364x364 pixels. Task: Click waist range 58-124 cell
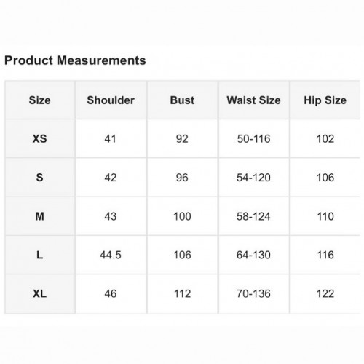pos(253,216)
